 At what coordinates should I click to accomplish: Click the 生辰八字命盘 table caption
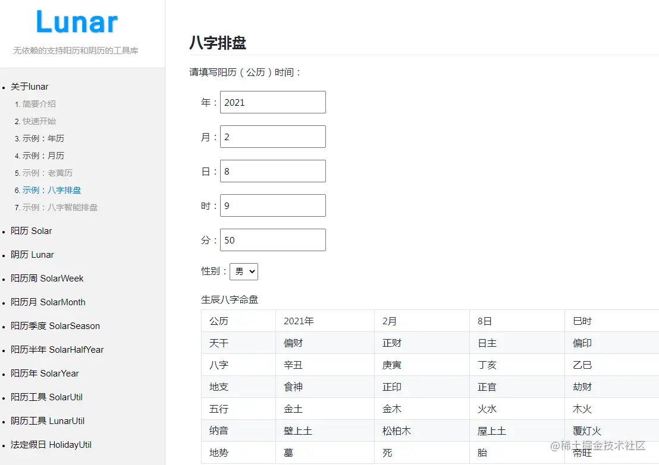tap(230, 299)
